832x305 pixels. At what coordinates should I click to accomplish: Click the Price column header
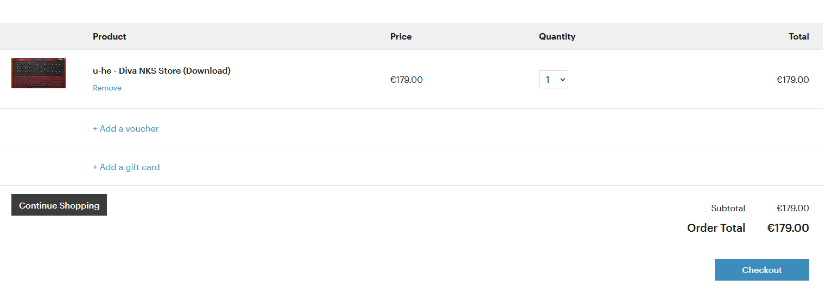click(x=401, y=37)
